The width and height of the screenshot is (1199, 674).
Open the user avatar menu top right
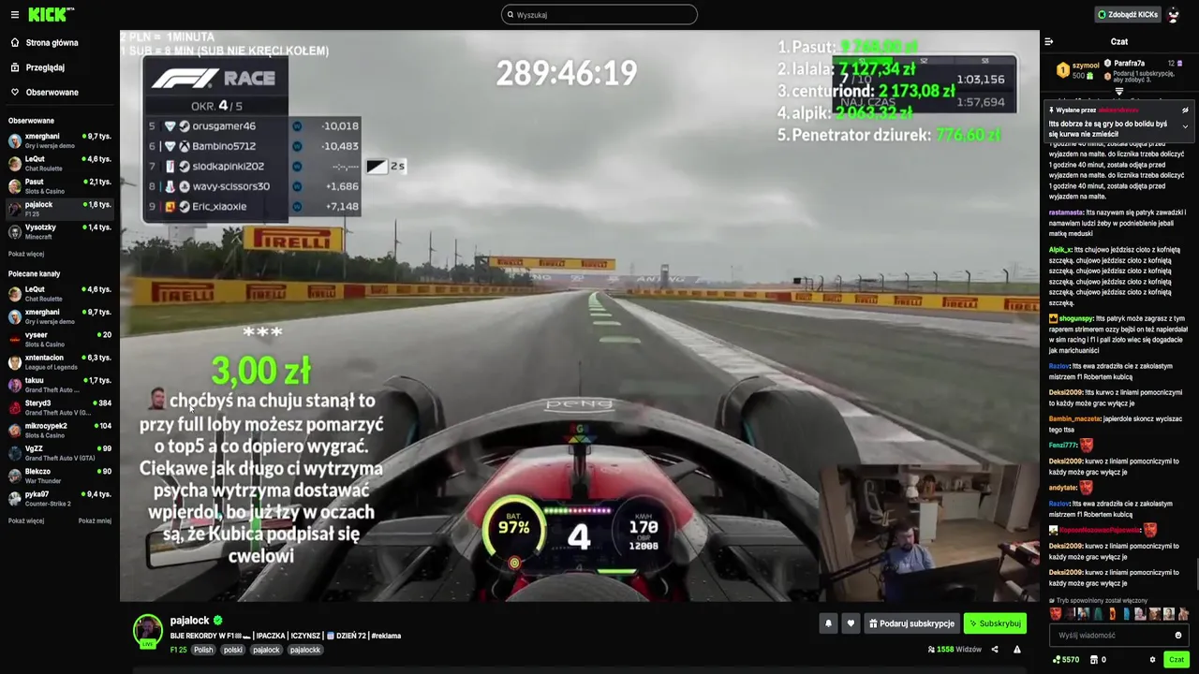tap(1174, 15)
